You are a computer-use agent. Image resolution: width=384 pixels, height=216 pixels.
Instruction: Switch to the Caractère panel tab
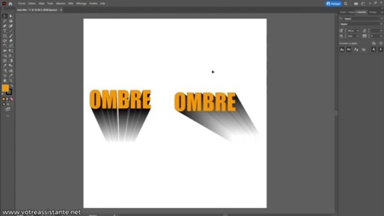click(x=361, y=12)
